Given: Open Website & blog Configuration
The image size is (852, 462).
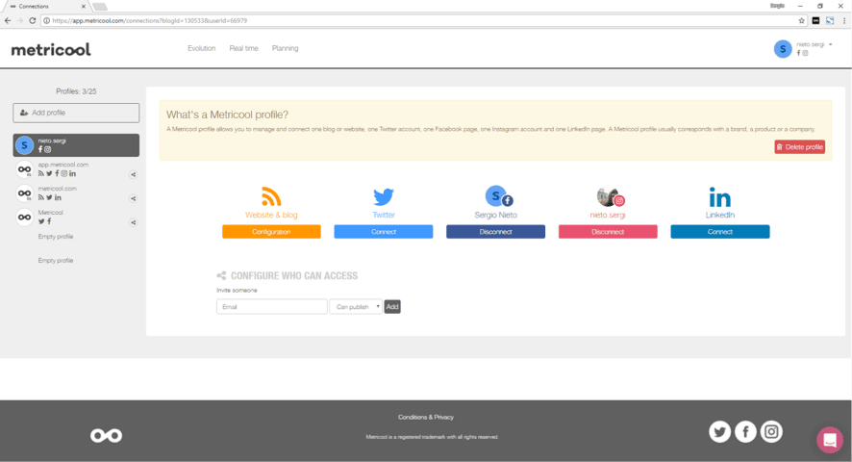Looking at the screenshot, I should point(271,232).
